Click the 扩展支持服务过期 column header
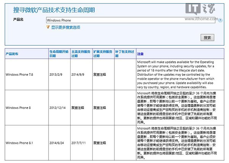This screenshot has height=163, width=229. coord(103,53)
